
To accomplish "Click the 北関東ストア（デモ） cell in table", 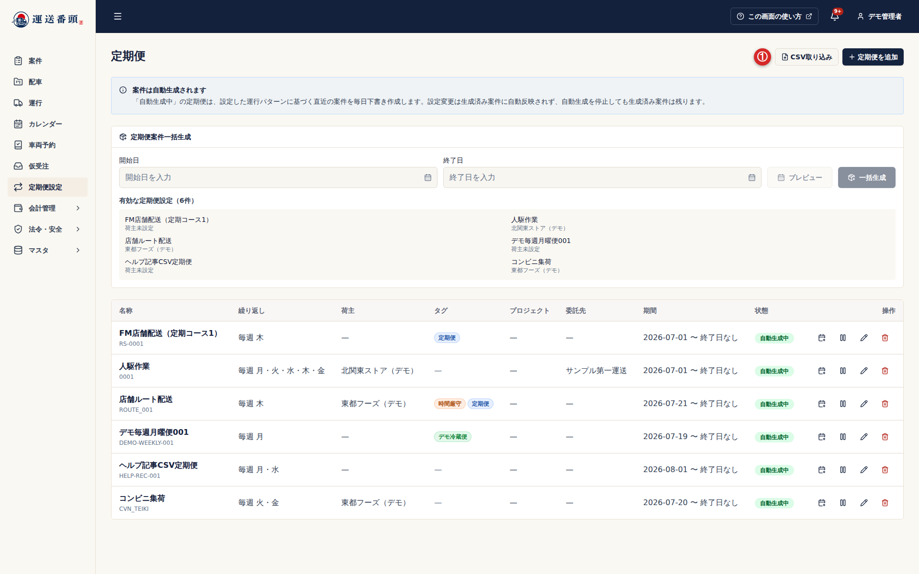I will 379,371.
